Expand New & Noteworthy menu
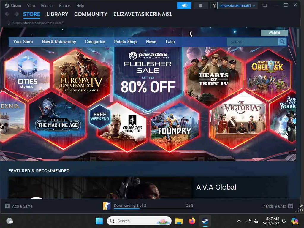Image resolution: width=304 pixels, height=228 pixels. (59, 42)
